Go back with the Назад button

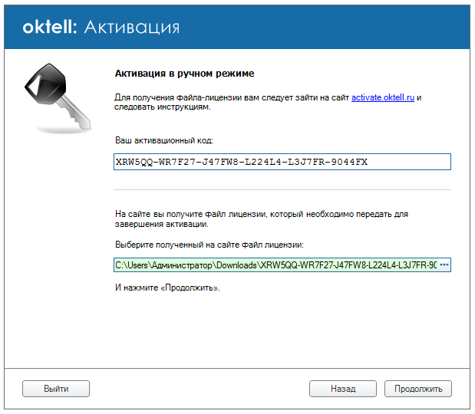(342, 389)
